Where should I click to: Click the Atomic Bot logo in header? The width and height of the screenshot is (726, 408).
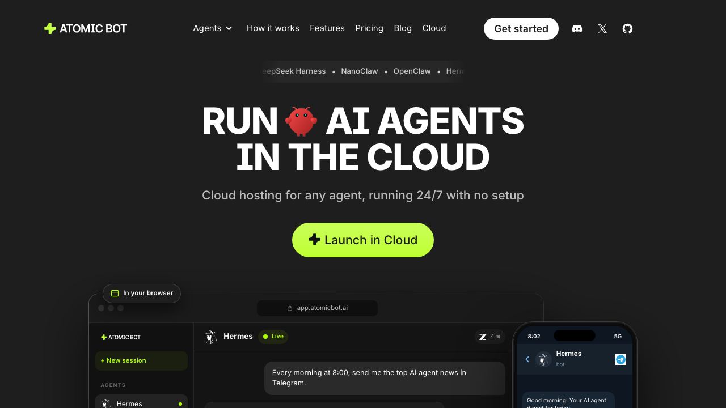[86, 28]
